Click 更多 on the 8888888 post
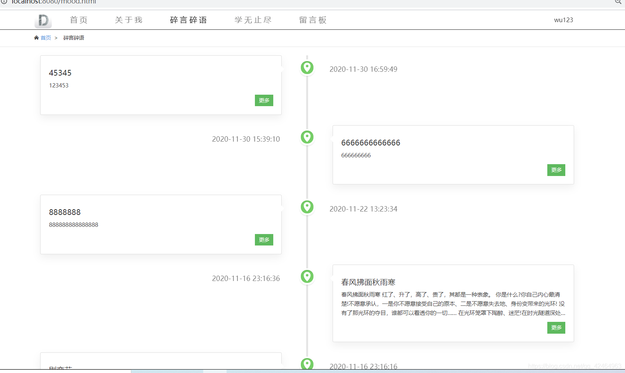The image size is (625, 373). (264, 239)
